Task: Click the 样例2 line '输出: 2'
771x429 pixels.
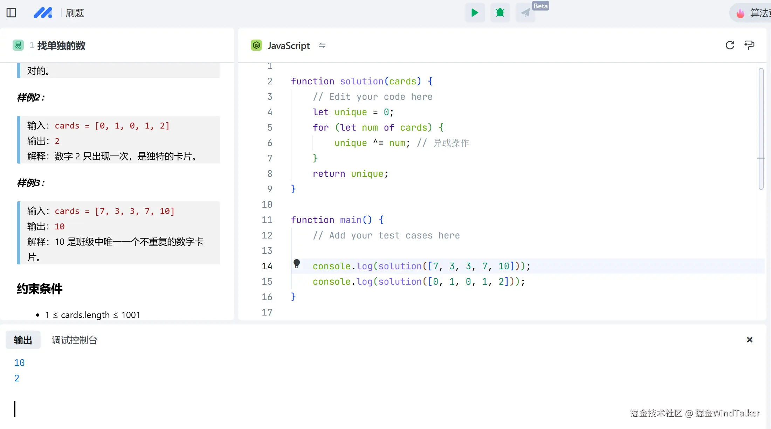Action: coord(43,141)
